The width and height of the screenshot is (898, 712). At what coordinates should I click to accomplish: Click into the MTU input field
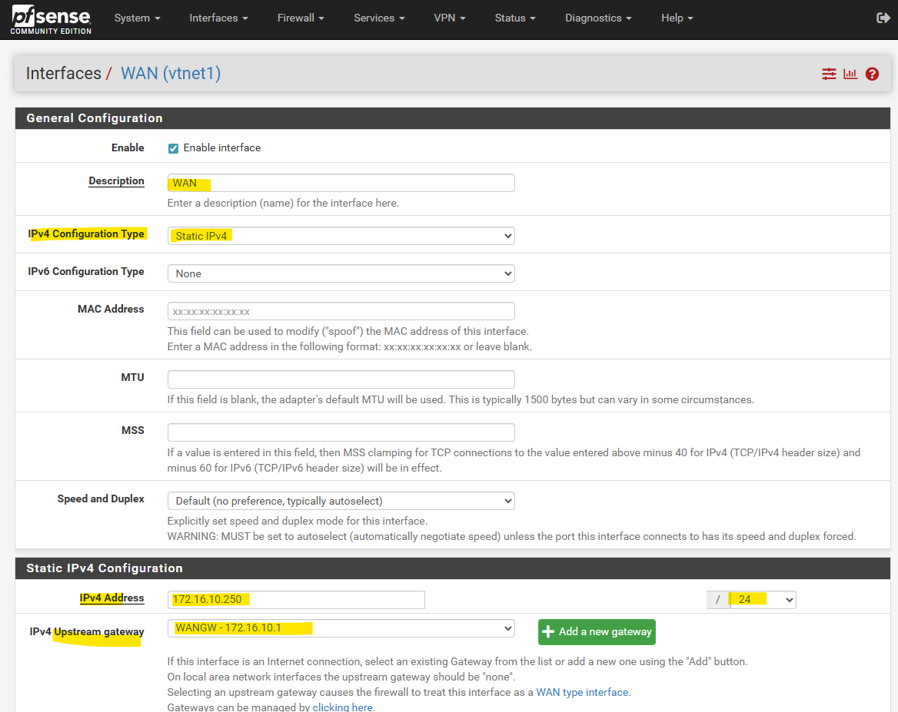(341, 379)
